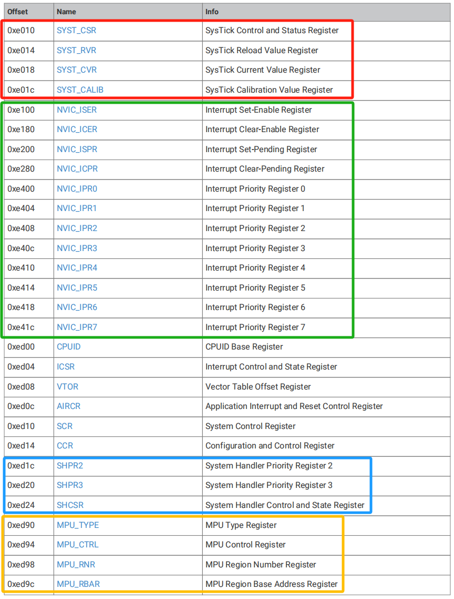Click the CCR link
This screenshot has width=454, height=599.
(65, 445)
